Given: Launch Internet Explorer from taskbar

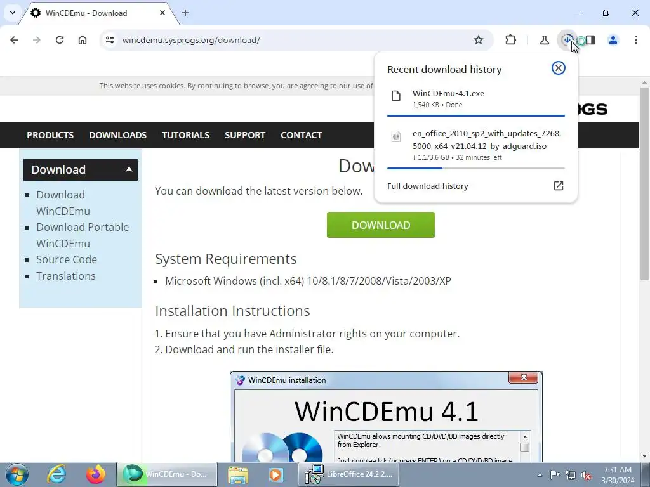Looking at the screenshot, I should pyautogui.click(x=56, y=474).
